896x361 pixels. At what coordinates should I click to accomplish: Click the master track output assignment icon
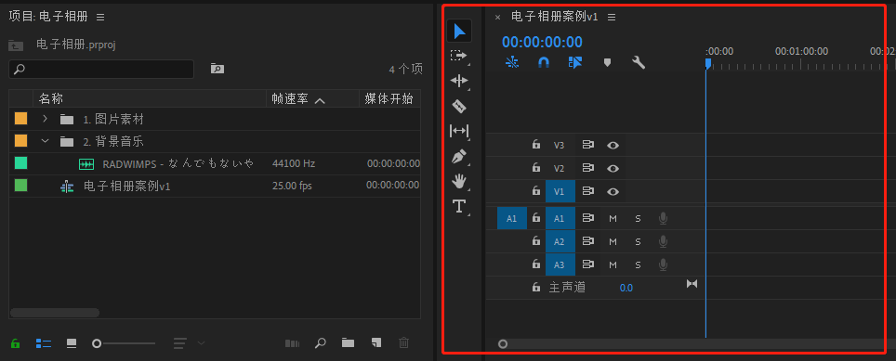pyautogui.click(x=692, y=283)
